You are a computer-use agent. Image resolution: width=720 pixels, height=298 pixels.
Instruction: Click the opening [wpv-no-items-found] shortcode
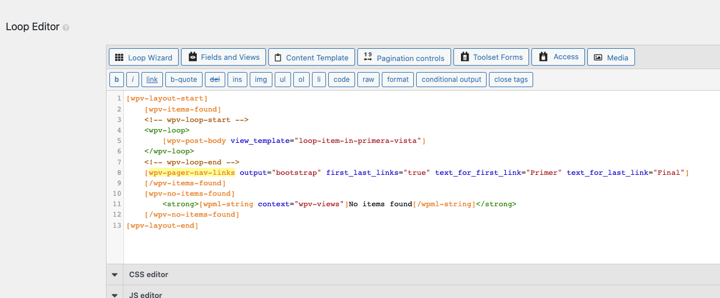tap(190, 193)
